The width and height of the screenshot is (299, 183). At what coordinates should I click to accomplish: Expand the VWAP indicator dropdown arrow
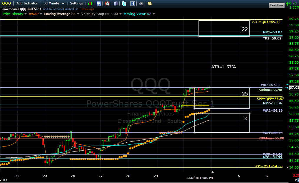(41, 14)
